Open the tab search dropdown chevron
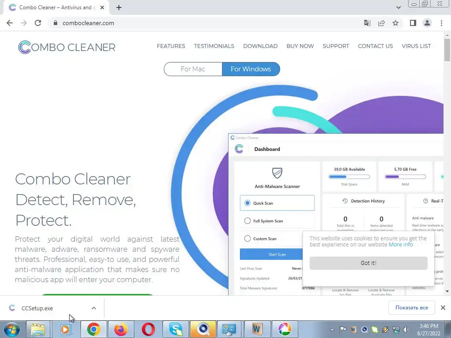This screenshot has width=451, height=338. 398,7
